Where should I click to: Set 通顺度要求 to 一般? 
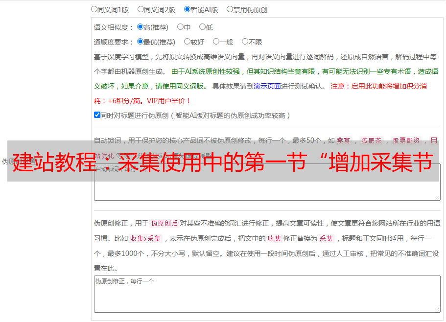(x=216, y=42)
